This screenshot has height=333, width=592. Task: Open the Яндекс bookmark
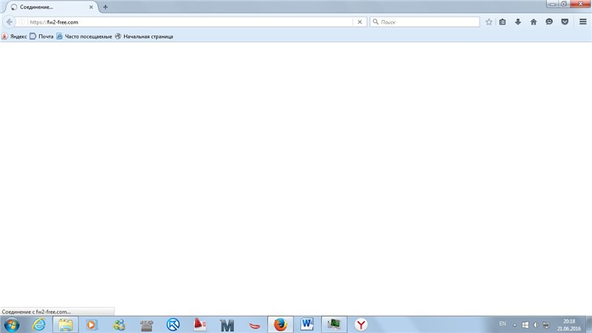coord(14,36)
